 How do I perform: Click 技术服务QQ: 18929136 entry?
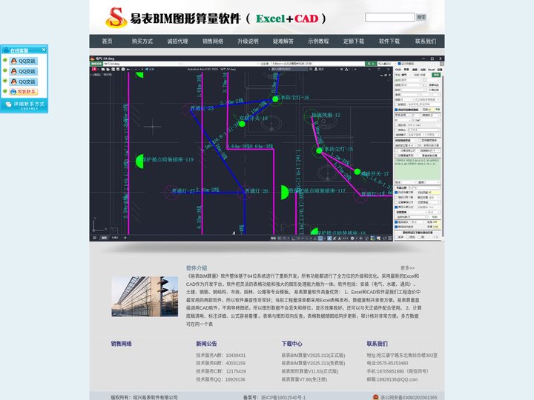[x=221, y=379]
